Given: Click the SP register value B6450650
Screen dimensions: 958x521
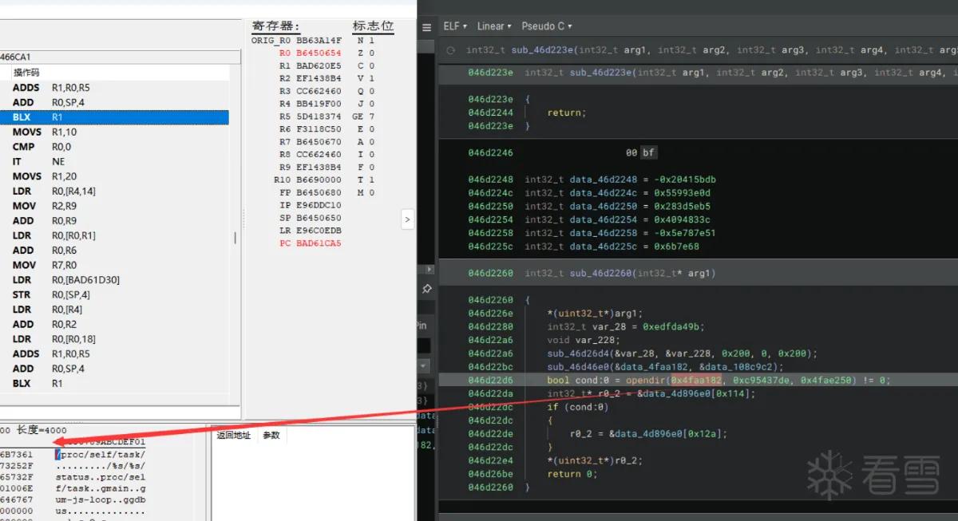Looking at the screenshot, I should [319, 218].
